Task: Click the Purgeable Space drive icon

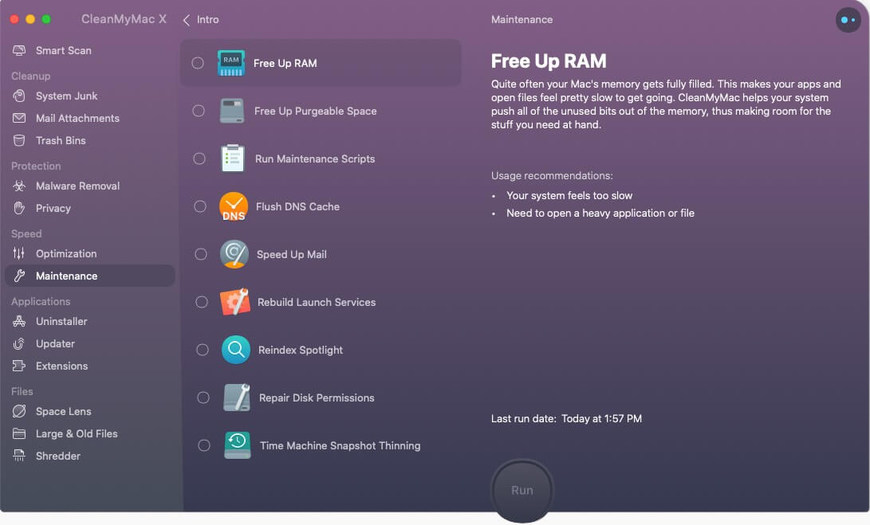Action: 232,111
